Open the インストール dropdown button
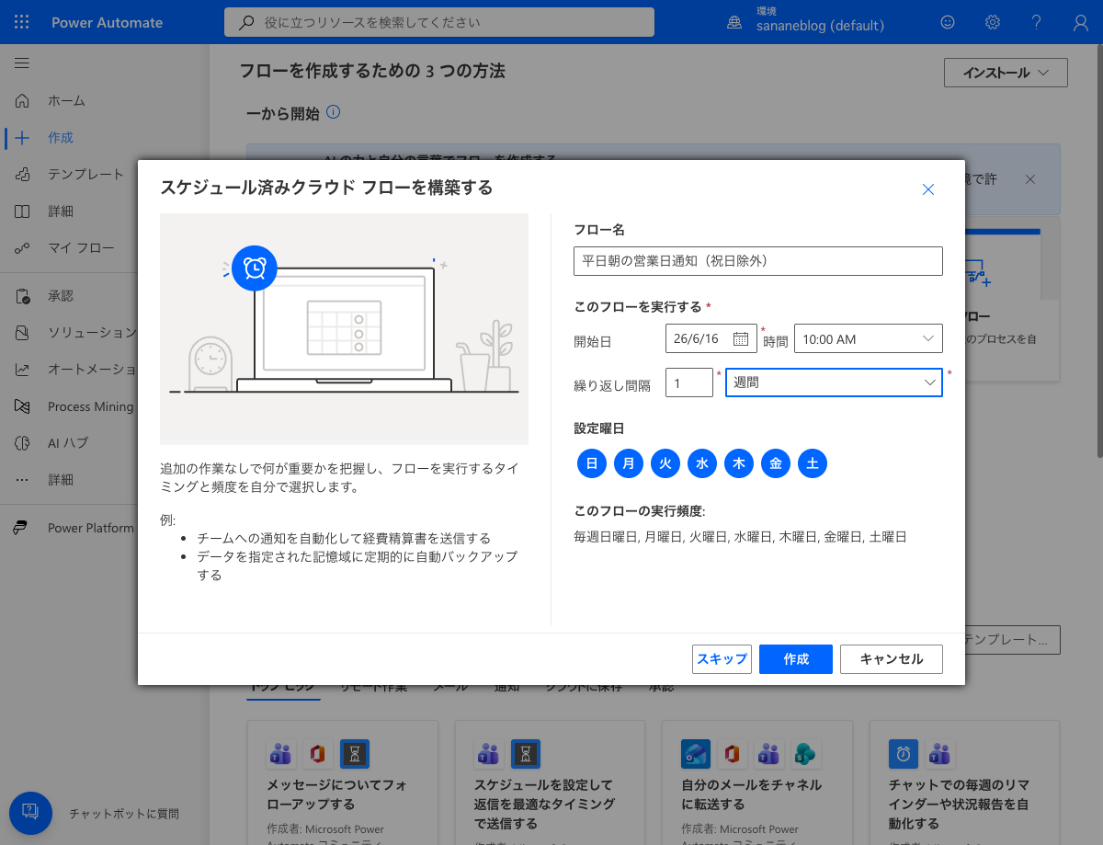 pos(1006,72)
